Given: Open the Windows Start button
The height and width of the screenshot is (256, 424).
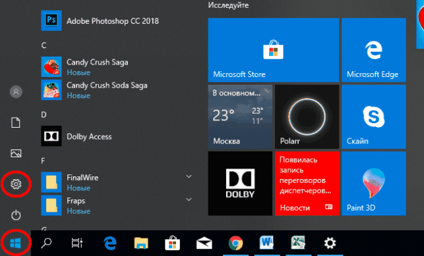Looking at the screenshot, I should (15, 243).
